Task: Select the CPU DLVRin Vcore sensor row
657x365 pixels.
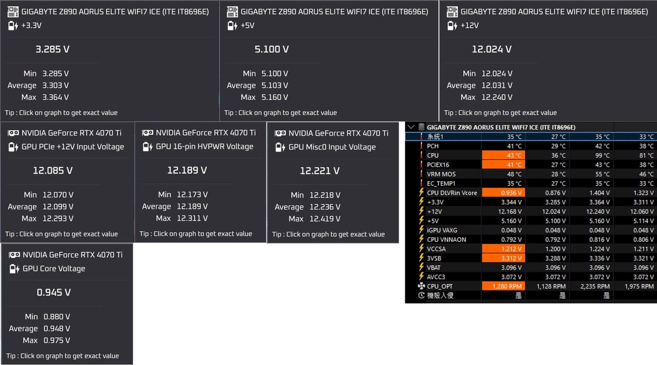Action: pyautogui.click(x=452, y=193)
